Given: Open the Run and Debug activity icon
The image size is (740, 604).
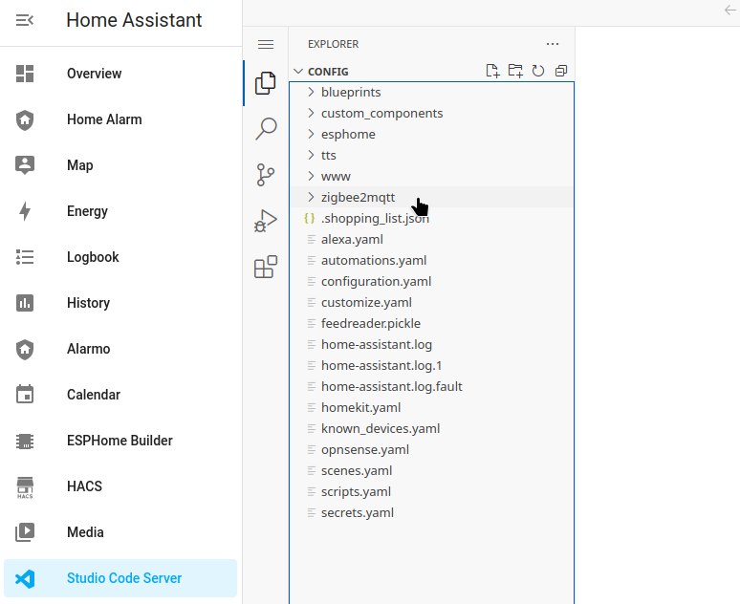Looking at the screenshot, I should tap(266, 221).
